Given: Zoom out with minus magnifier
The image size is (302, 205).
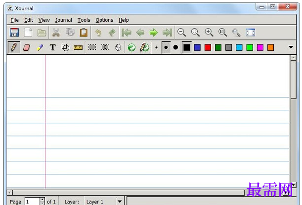Looking at the screenshot, I should [181, 32].
